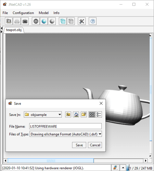Click the left tab scroll arrow
The width and height of the screenshot is (154, 171).
(1, 28)
